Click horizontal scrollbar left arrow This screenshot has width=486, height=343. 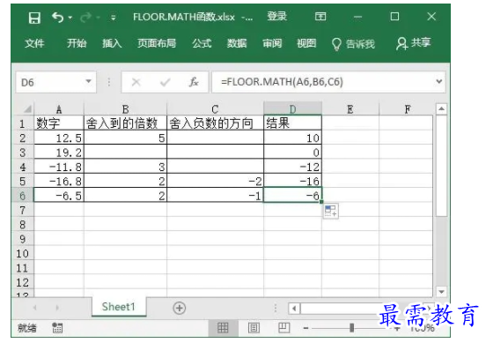[x=294, y=309]
